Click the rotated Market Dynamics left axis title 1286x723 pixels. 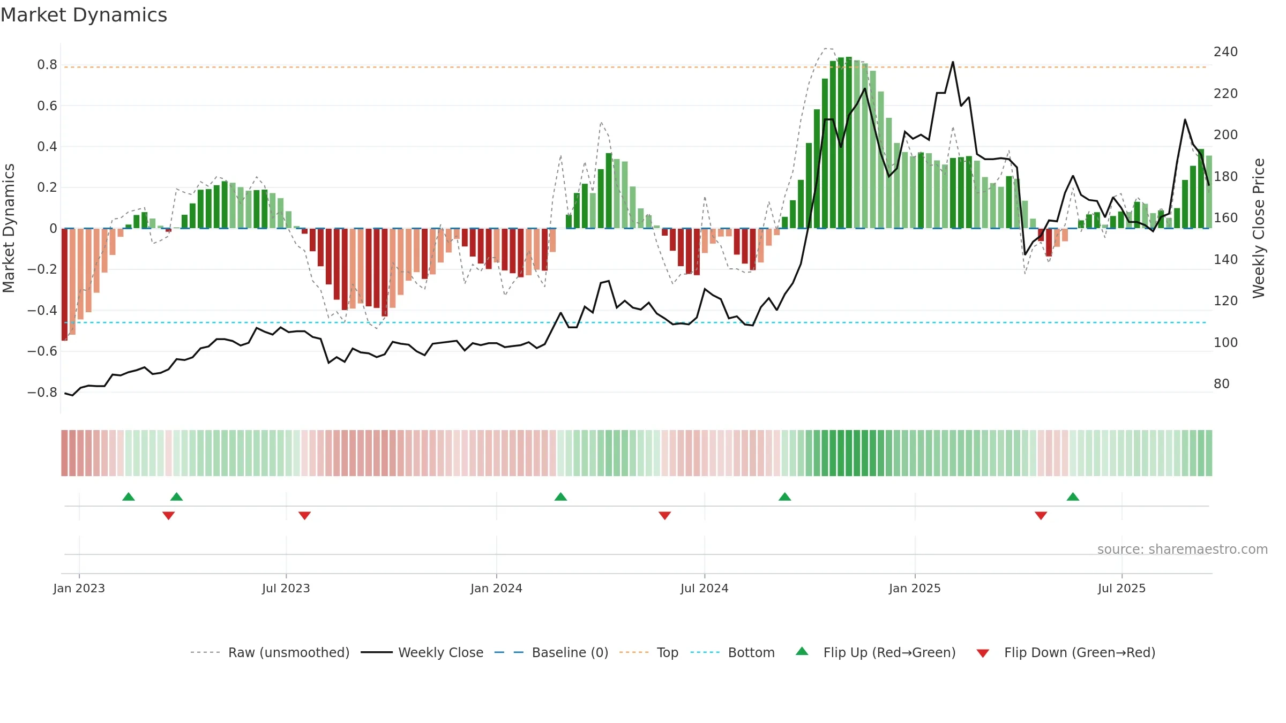[x=9, y=228]
